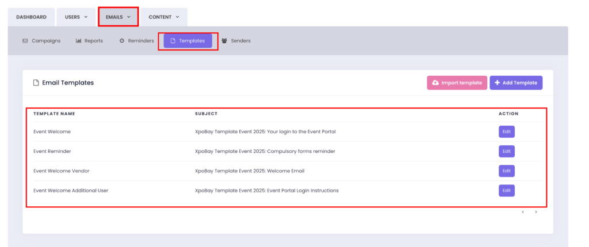Click the Reports bar chart icon
589x247 pixels.
pos(78,41)
